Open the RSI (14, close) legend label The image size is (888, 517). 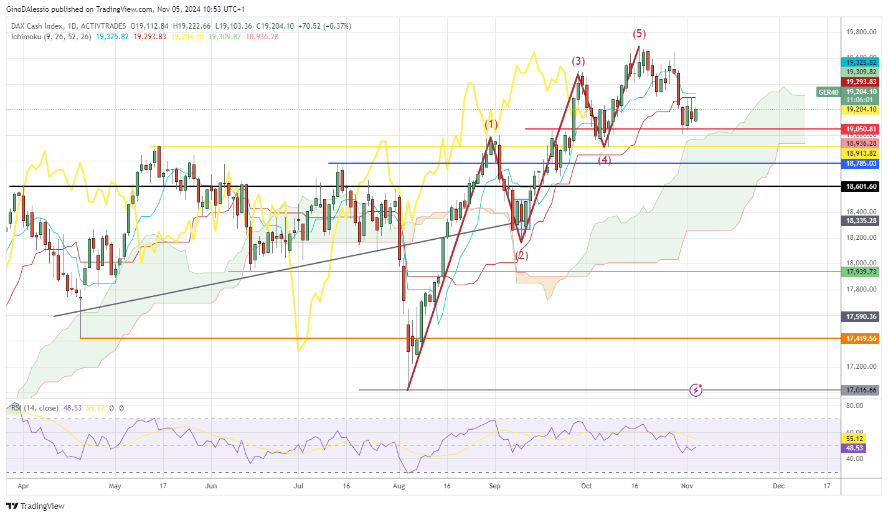[35, 408]
